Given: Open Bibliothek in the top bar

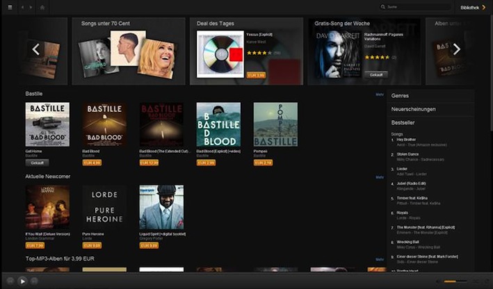Looking at the screenshot, I should coord(470,8).
